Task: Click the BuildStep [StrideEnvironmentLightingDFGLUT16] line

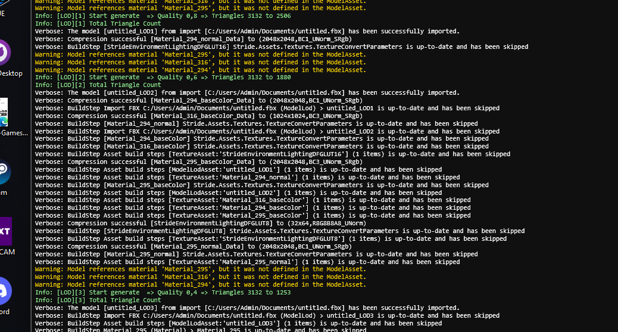Action: click(x=282, y=46)
